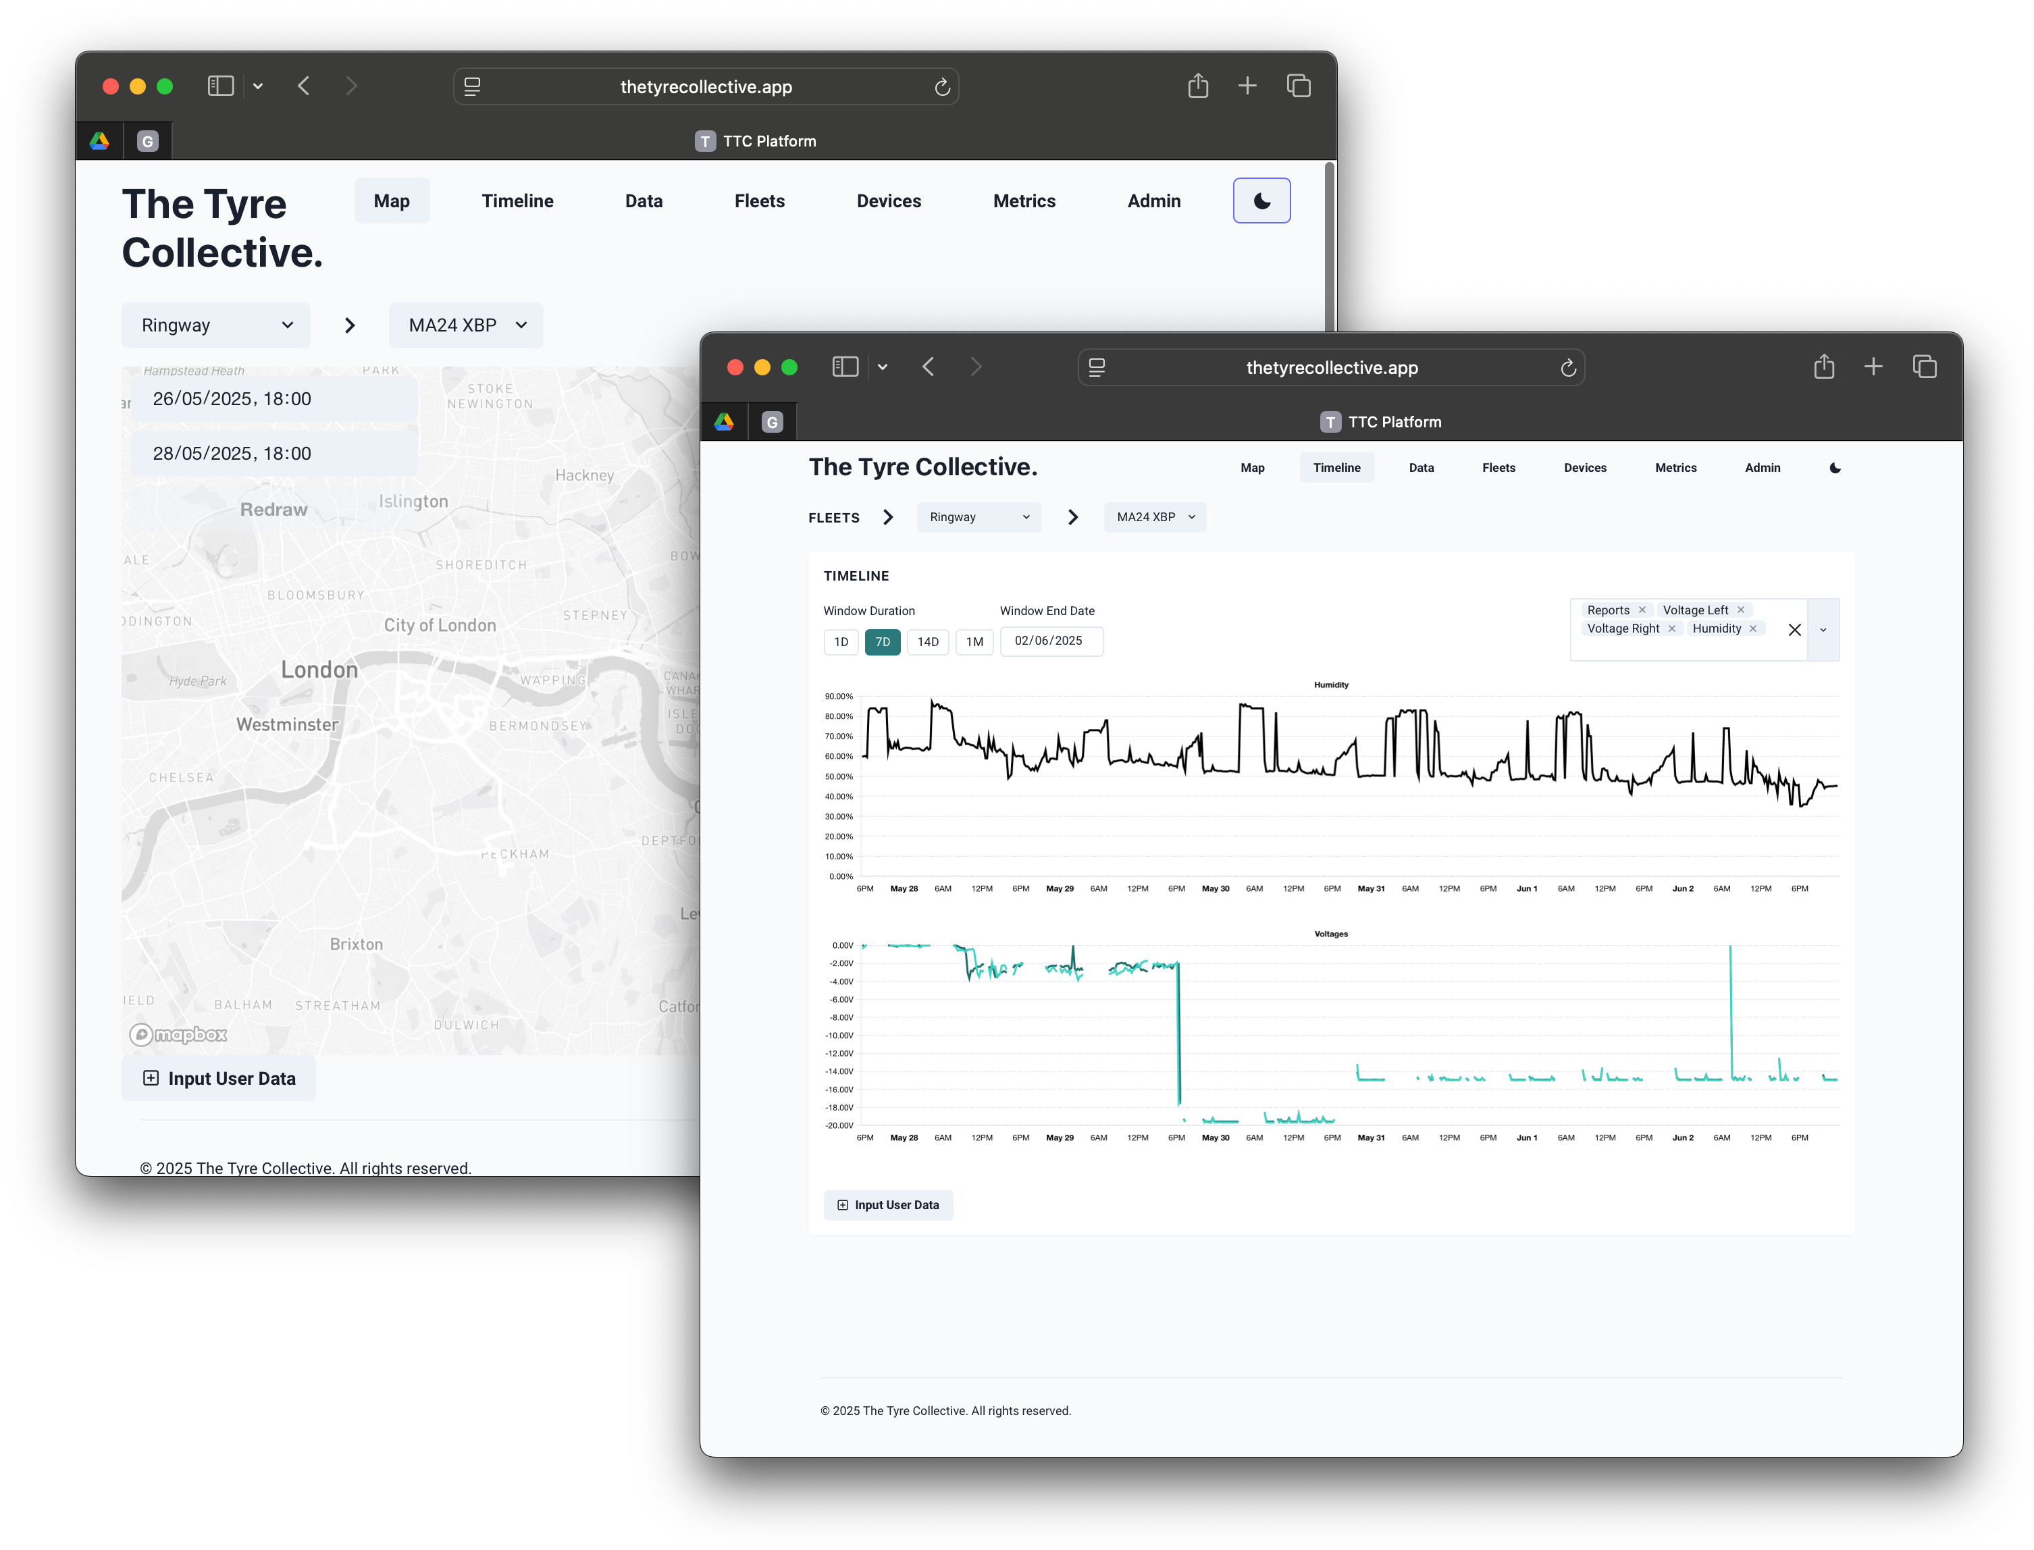The height and width of the screenshot is (1550, 2034).
Task: Open G pinned tab in front window
Action: coord(773,422)
